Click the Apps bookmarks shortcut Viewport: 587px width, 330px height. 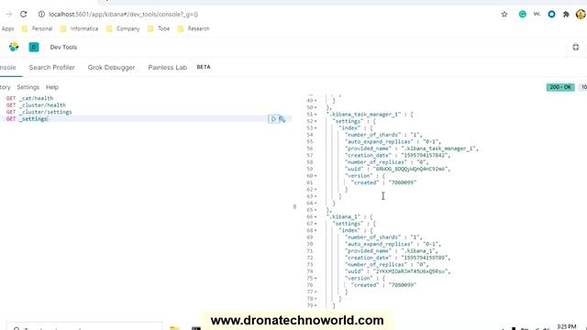tap(7, 28)
